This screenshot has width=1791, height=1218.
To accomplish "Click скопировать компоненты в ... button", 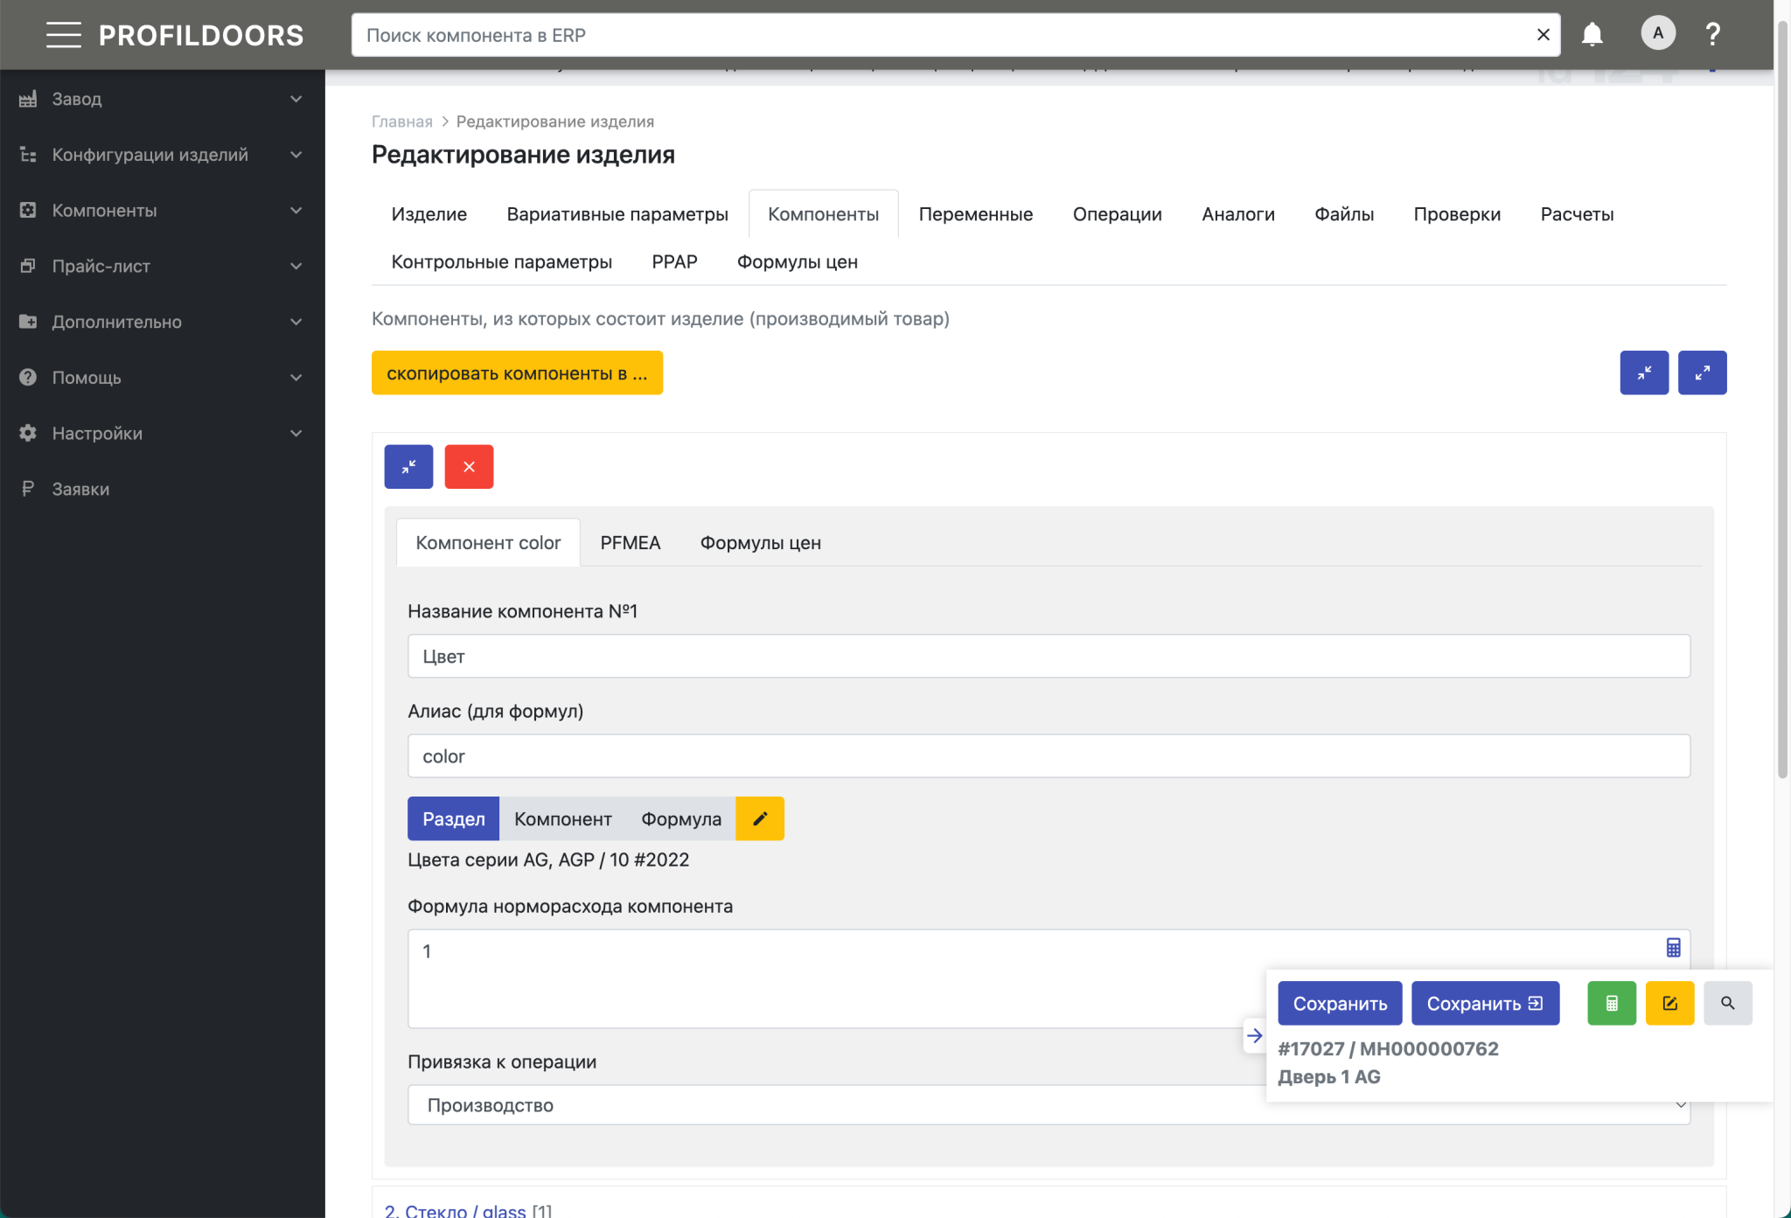I will point(517,373).
